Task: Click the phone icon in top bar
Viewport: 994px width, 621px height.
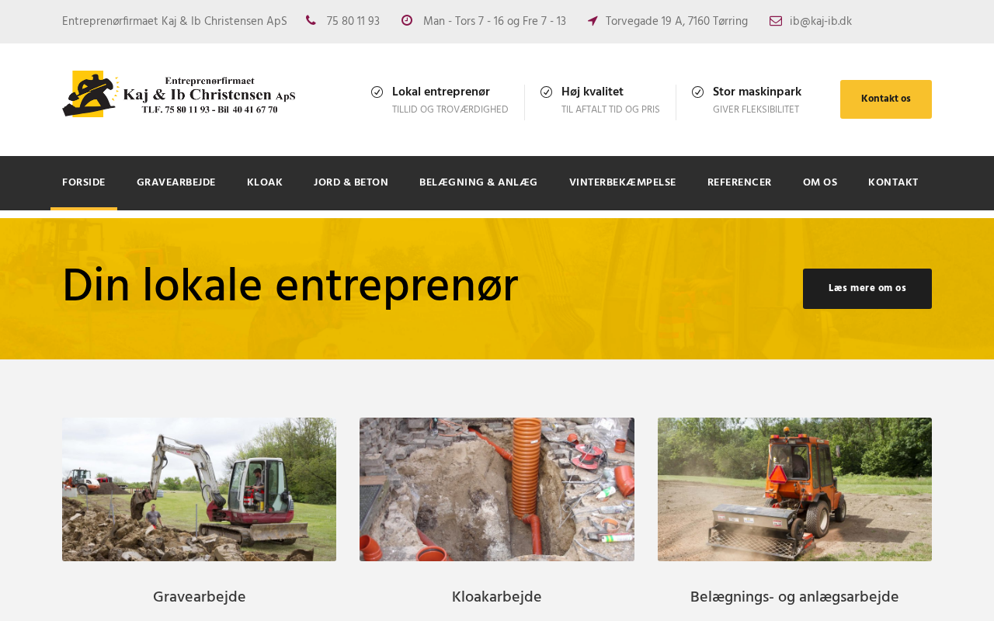Action: [x=311, y=20]
